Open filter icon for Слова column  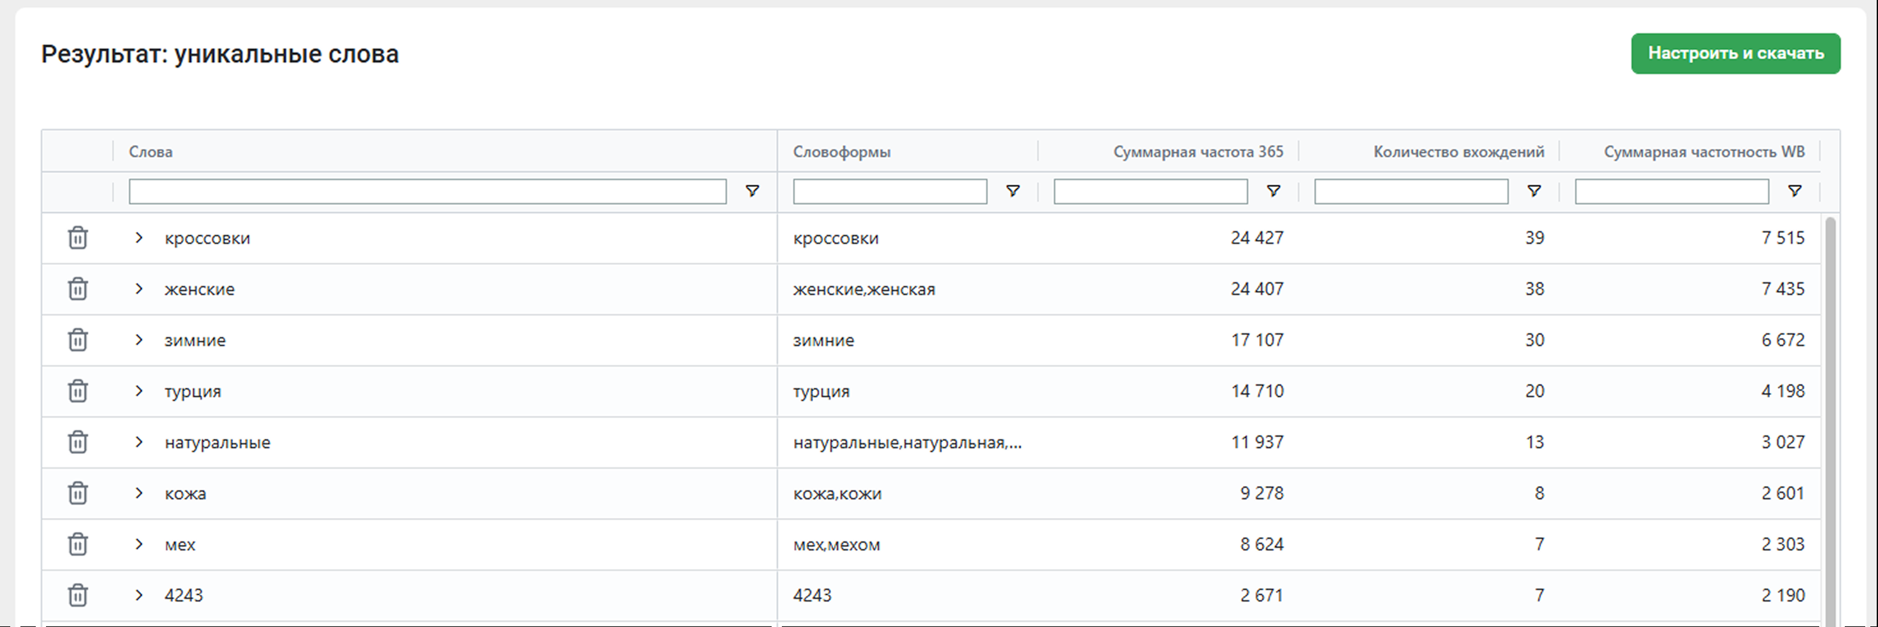click(x=752, y=191)
